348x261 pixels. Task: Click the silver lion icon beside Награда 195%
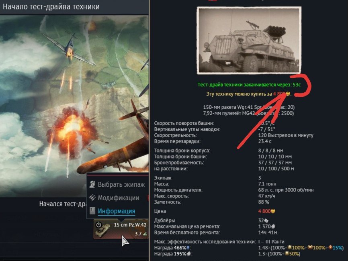tap(188, 254)
